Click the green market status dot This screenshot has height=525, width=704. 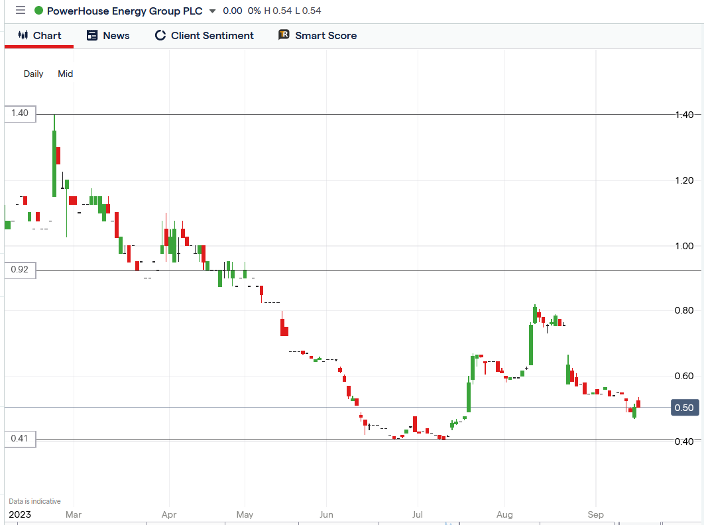(38, 11)
